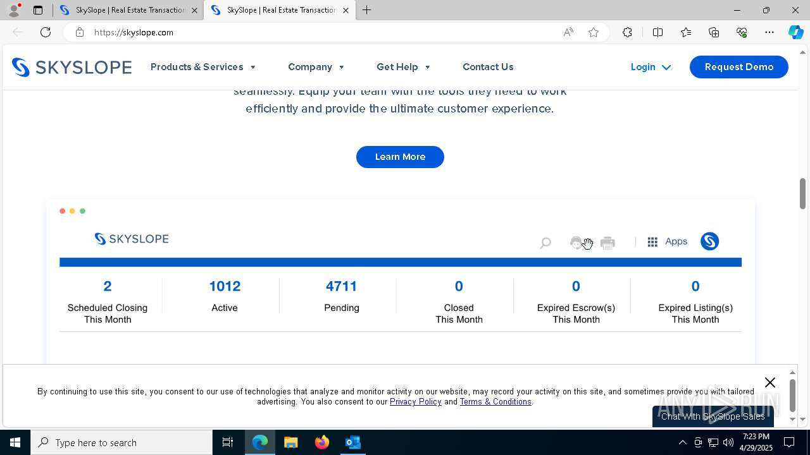
Task: Click the consent banner scrollbar thumb
Action: [x=792, y=396]
